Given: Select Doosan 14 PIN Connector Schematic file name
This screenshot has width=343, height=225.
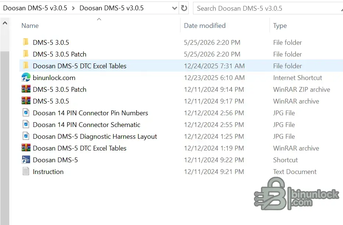Looking at the screenshot, I should (86, 125).
